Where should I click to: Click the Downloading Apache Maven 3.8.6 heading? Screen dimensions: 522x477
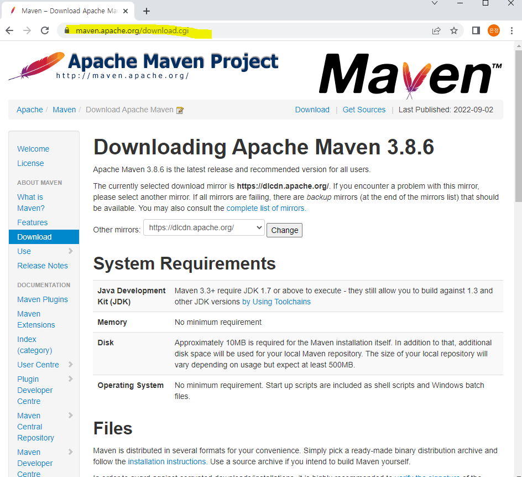pyautogui.click(x=264, y=147)
